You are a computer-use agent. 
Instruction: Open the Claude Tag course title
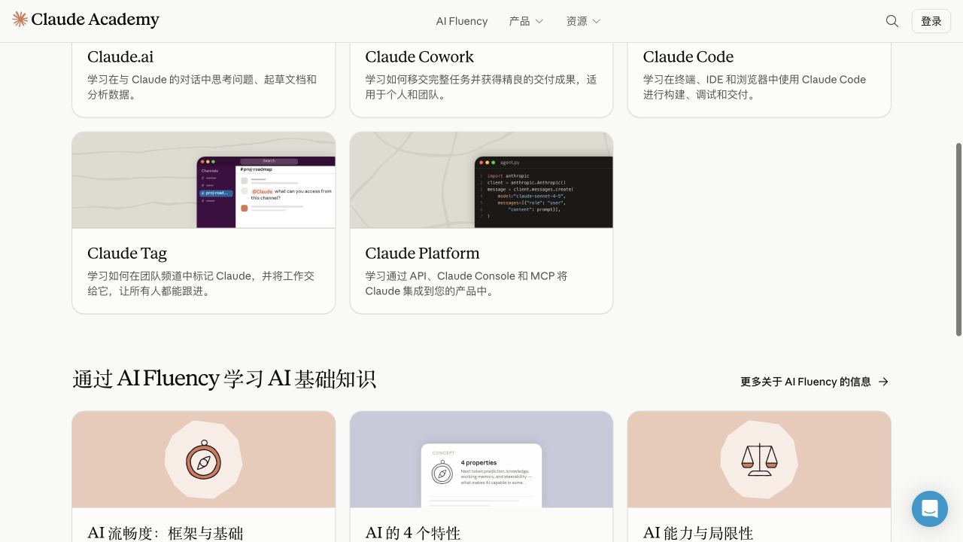point(127,253)
